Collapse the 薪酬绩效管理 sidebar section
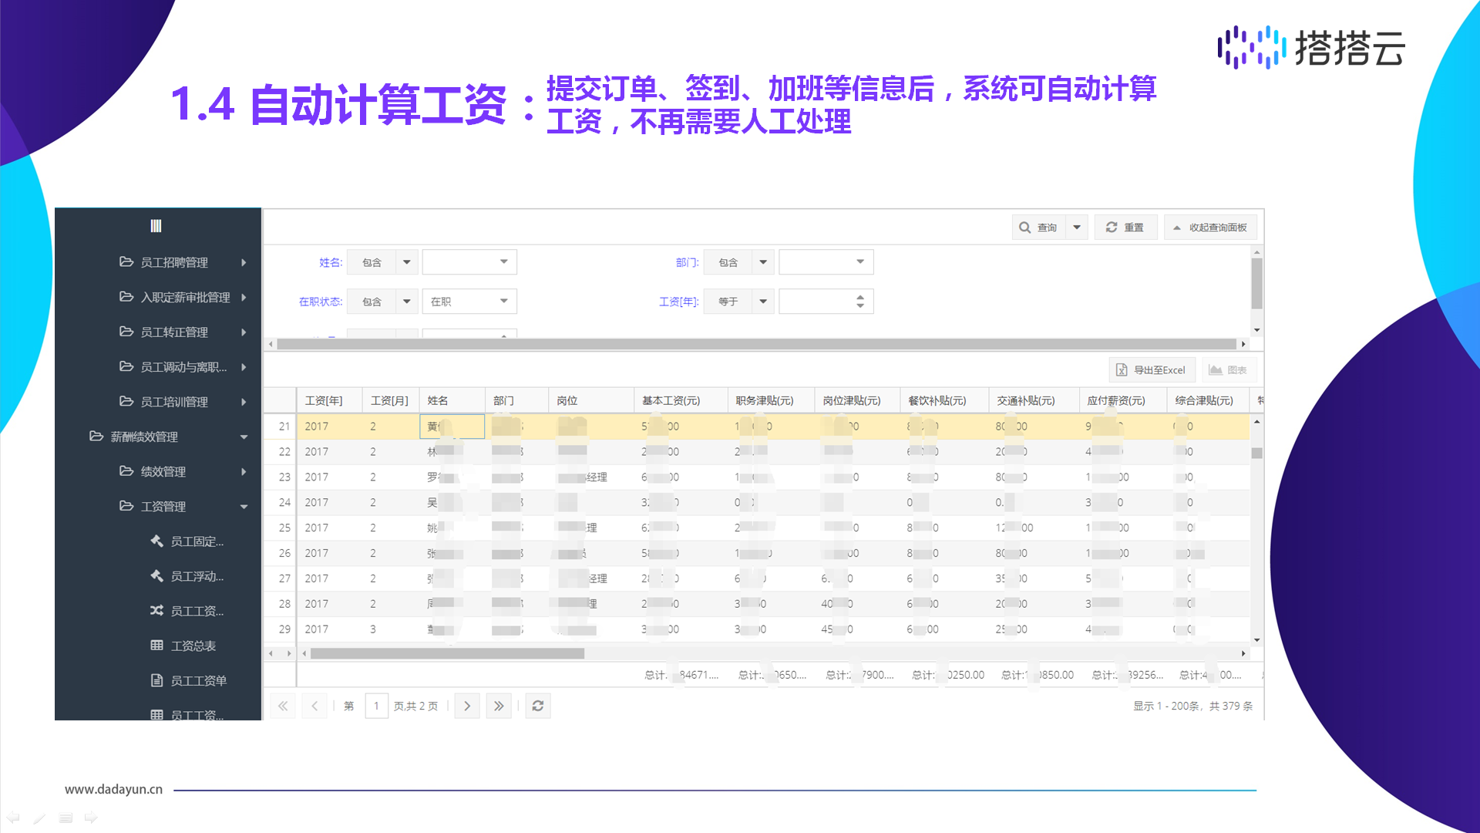The image size is (1480, 833). point(144,437)
